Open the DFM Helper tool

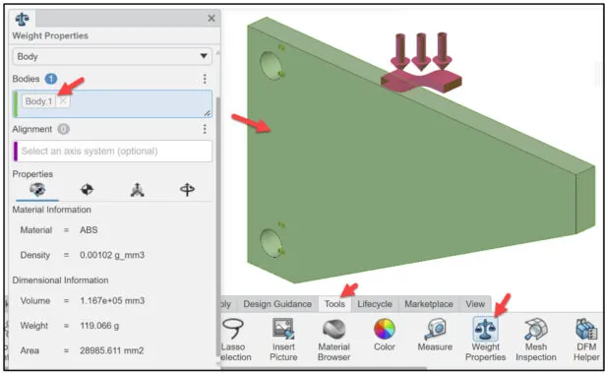586,340
